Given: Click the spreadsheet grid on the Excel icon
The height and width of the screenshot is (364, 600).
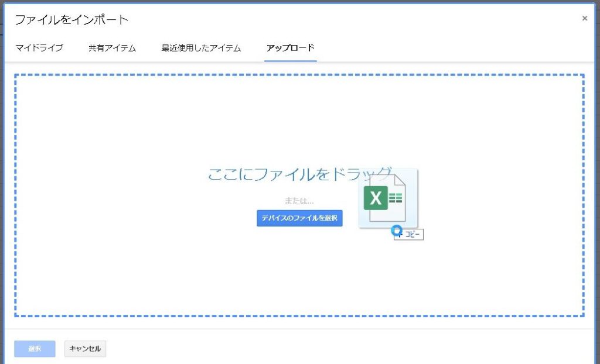Looking at the screenshot, I should coord(396,198).
